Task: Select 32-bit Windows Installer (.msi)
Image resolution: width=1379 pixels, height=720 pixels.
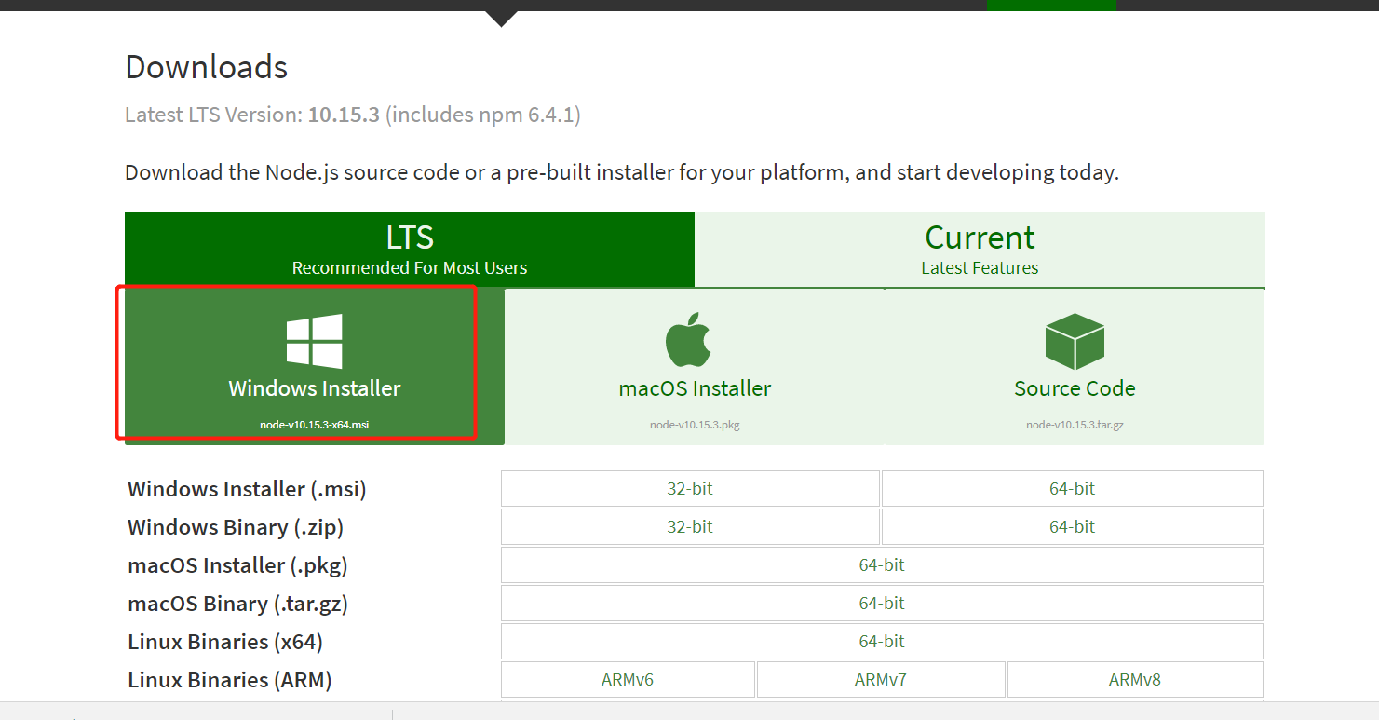Action: (690, 488)
